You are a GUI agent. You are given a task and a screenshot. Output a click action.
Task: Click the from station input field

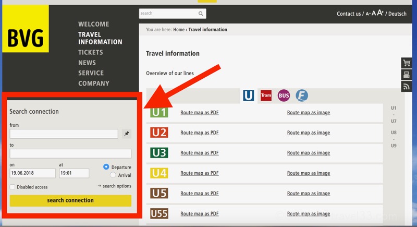click(x=64, y=134)
